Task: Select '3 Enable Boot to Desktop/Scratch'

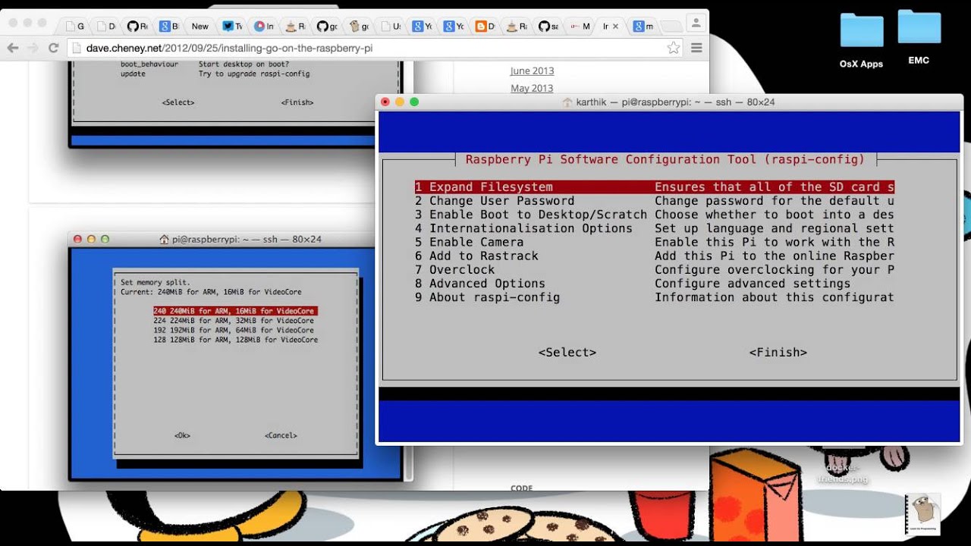Action: 655,215
